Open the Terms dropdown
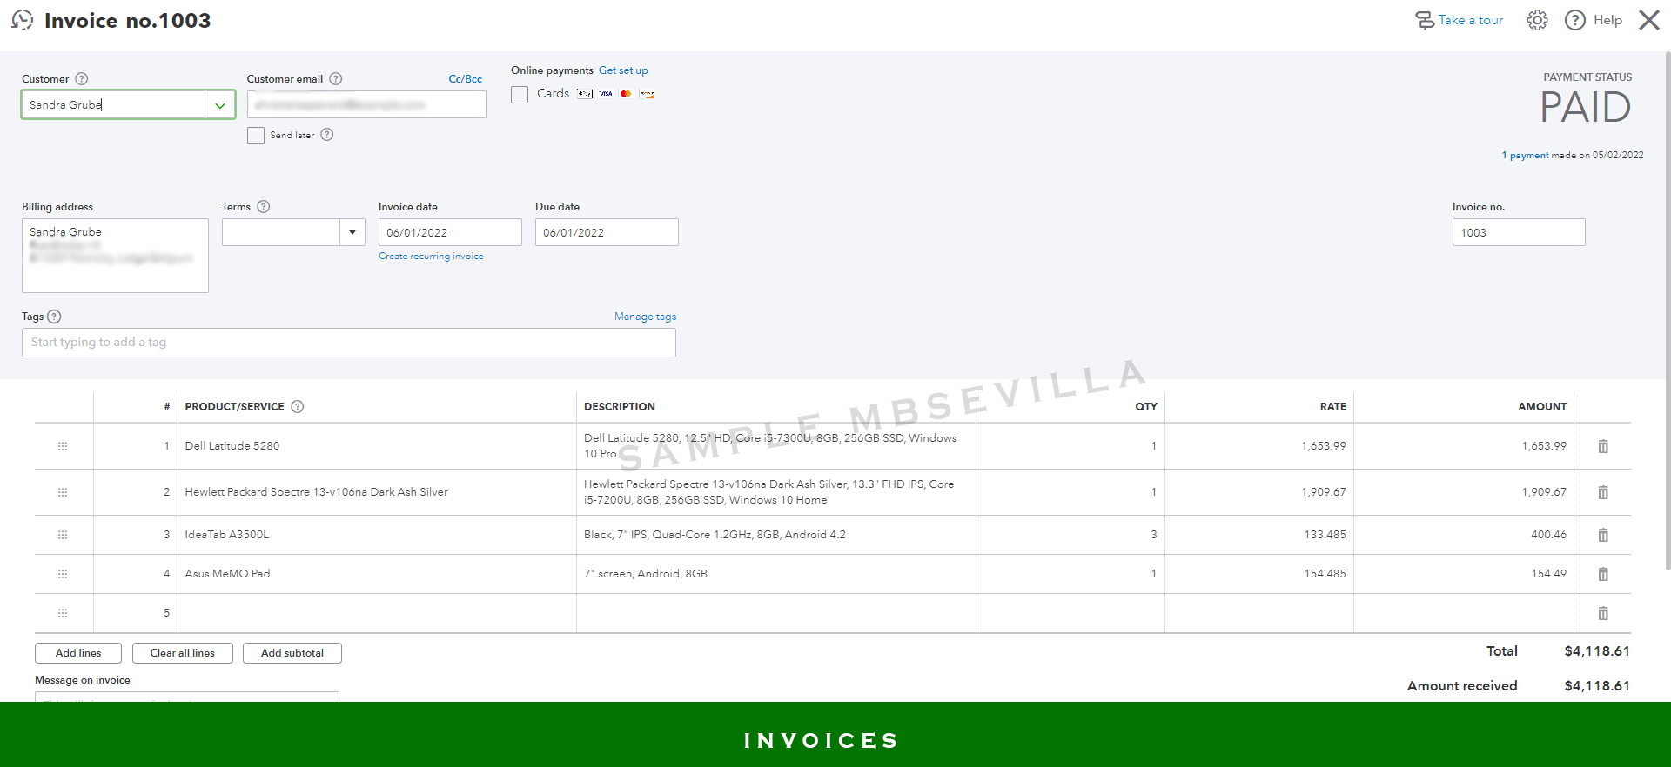This screenshot has width=1671, height=767. tap(352, 232)
